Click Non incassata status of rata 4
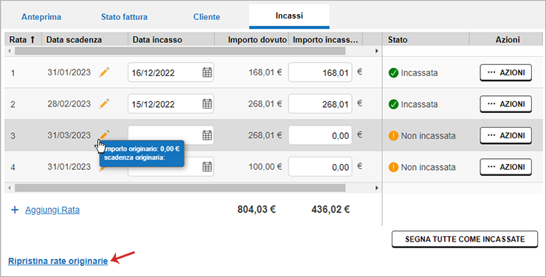 428,167
